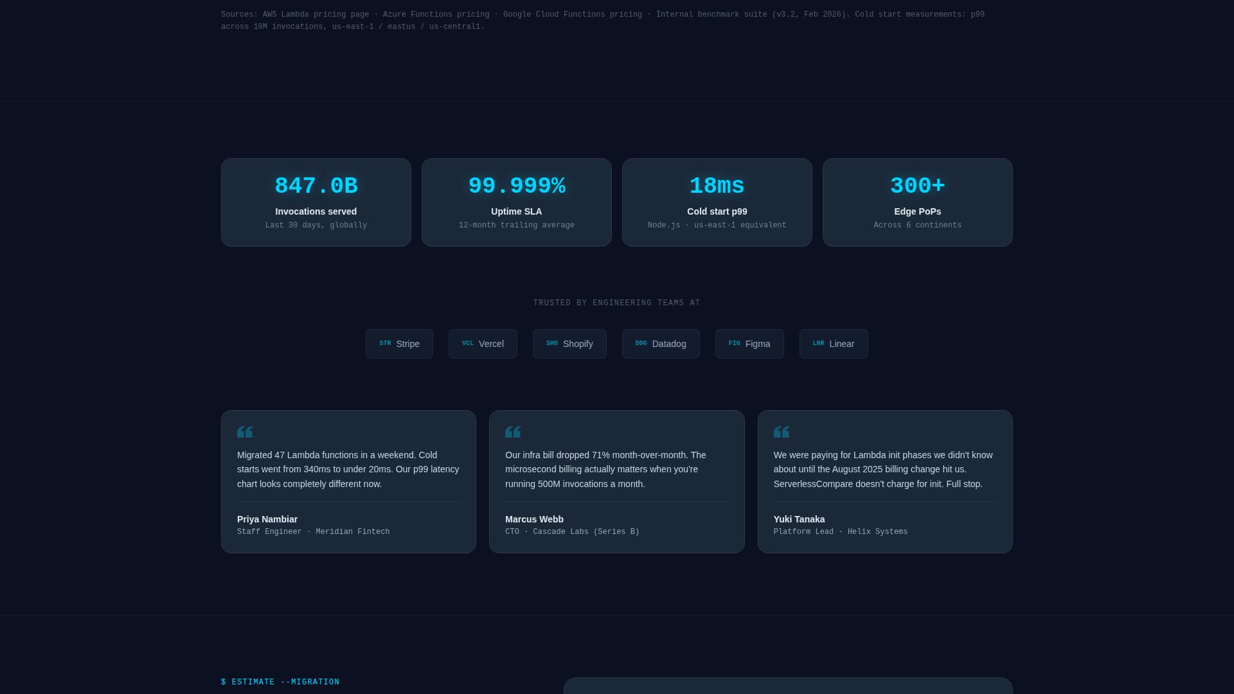The image size is (1234, 694).
Task: Click the LNR abbreviation tag
Action: click(x=818, y=344)
